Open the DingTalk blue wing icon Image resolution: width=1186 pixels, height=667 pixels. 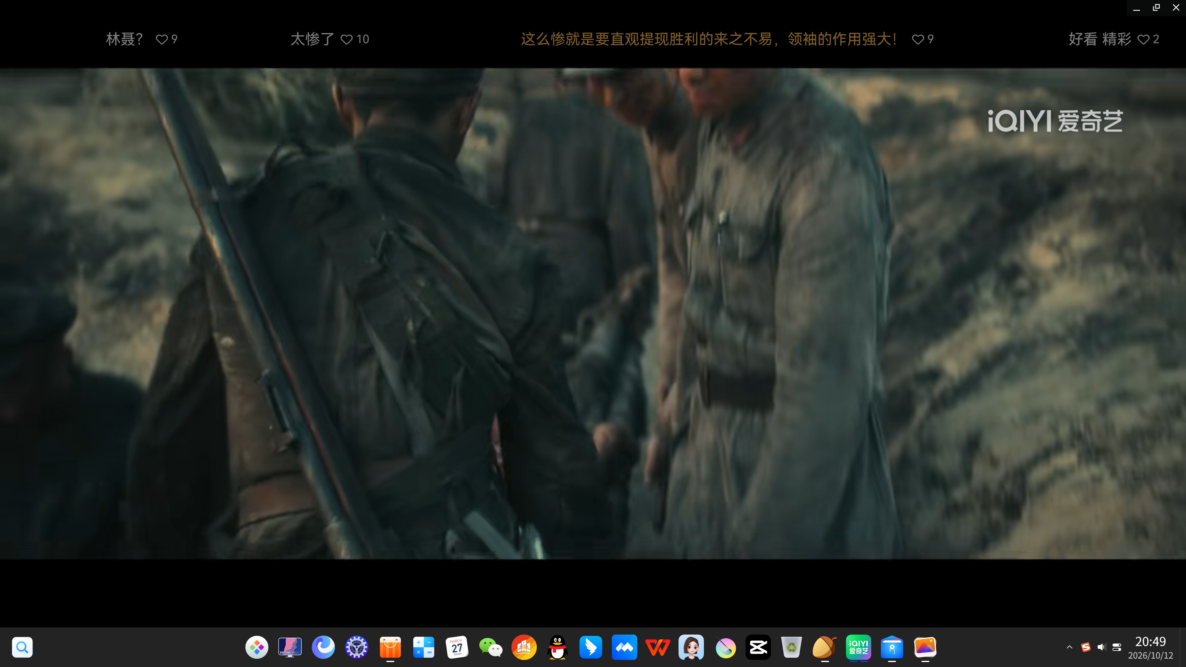(x=591, y=648)
